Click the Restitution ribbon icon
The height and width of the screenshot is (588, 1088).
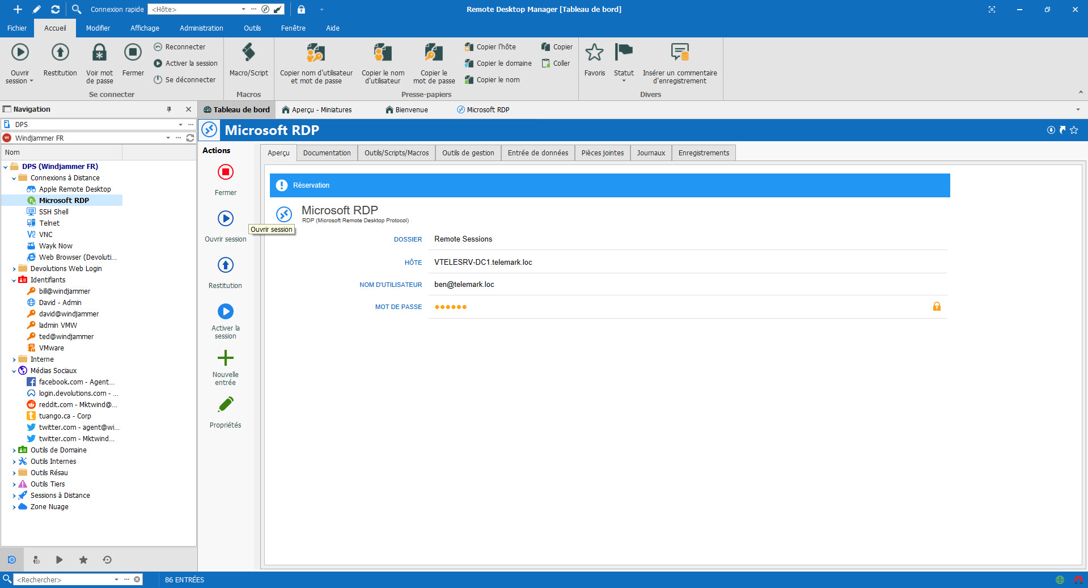(60, 53)
